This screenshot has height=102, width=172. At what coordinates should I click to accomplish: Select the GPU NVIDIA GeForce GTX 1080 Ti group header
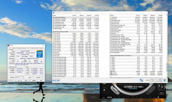pyautogui.click(x=137, y=56)
